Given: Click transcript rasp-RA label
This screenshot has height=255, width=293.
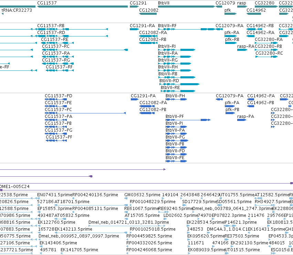Looking at the screenshot, I should [x=246, y=46].
